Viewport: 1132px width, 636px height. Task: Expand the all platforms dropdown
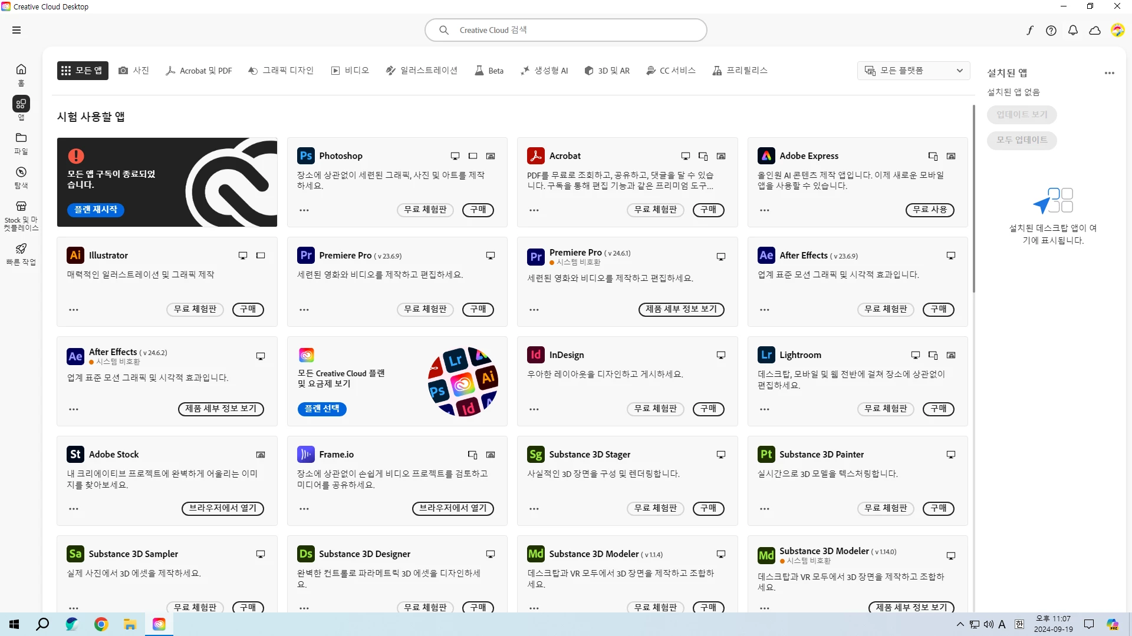click(913, 71)
